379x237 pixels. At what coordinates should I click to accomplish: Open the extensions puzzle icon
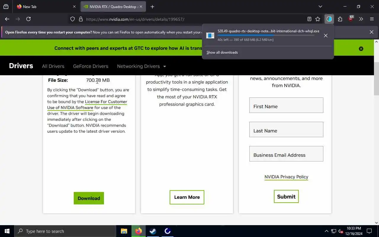(340, 19)
